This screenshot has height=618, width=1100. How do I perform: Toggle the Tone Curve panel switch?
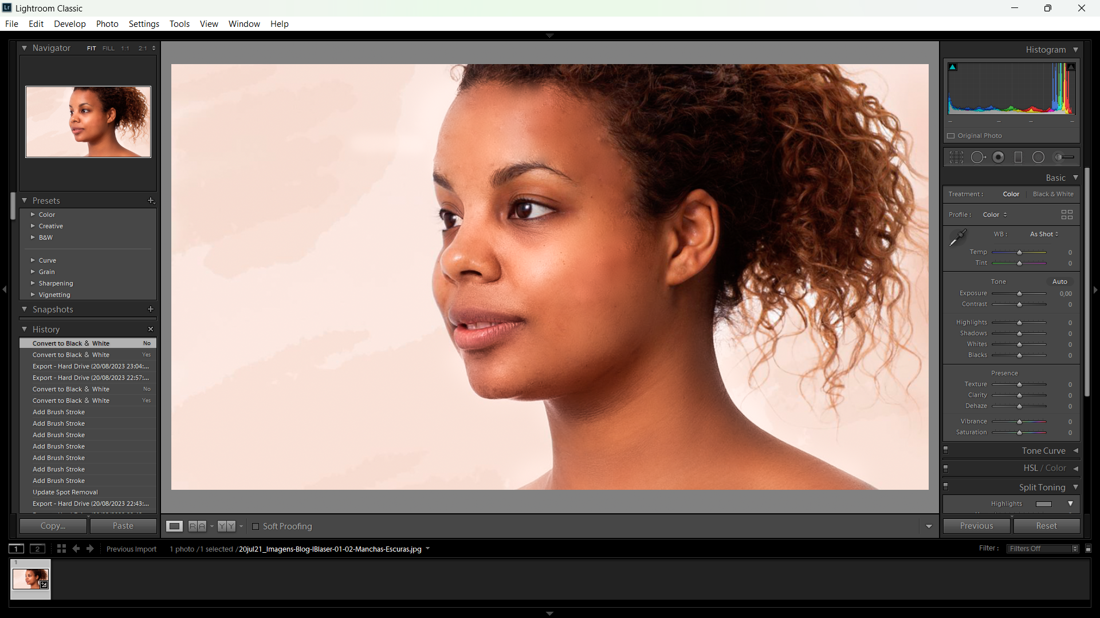tap(946, 450)
